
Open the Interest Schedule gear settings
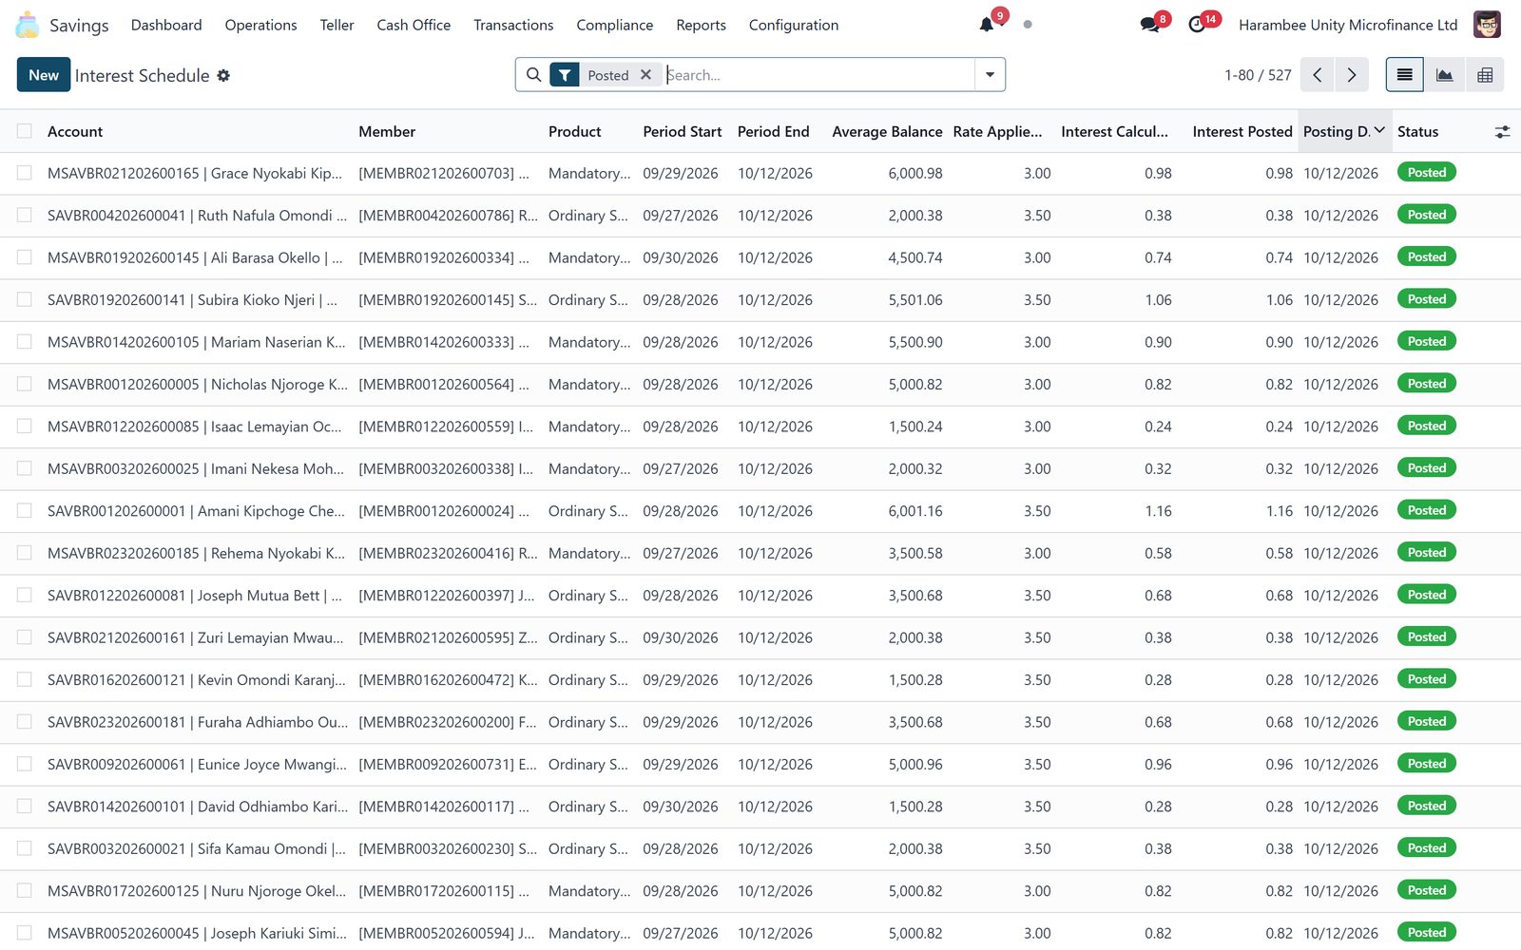pyautogui.click(x=223, y=75)
